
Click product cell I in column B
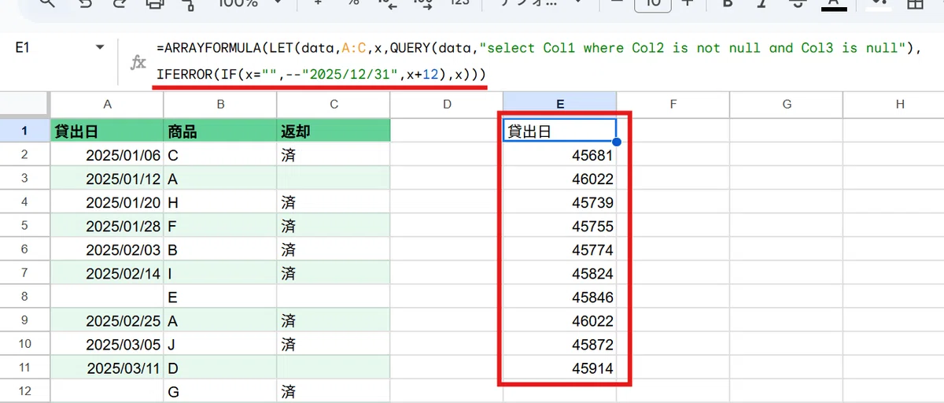click(220, 273)
